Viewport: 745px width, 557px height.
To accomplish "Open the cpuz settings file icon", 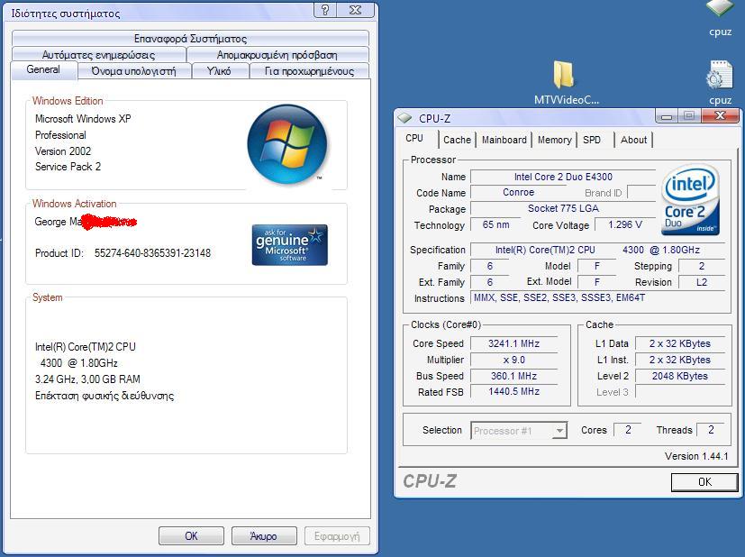I will 721,83.
